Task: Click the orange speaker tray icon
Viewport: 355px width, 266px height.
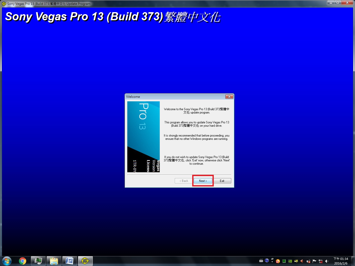Action: coord(302,261)
